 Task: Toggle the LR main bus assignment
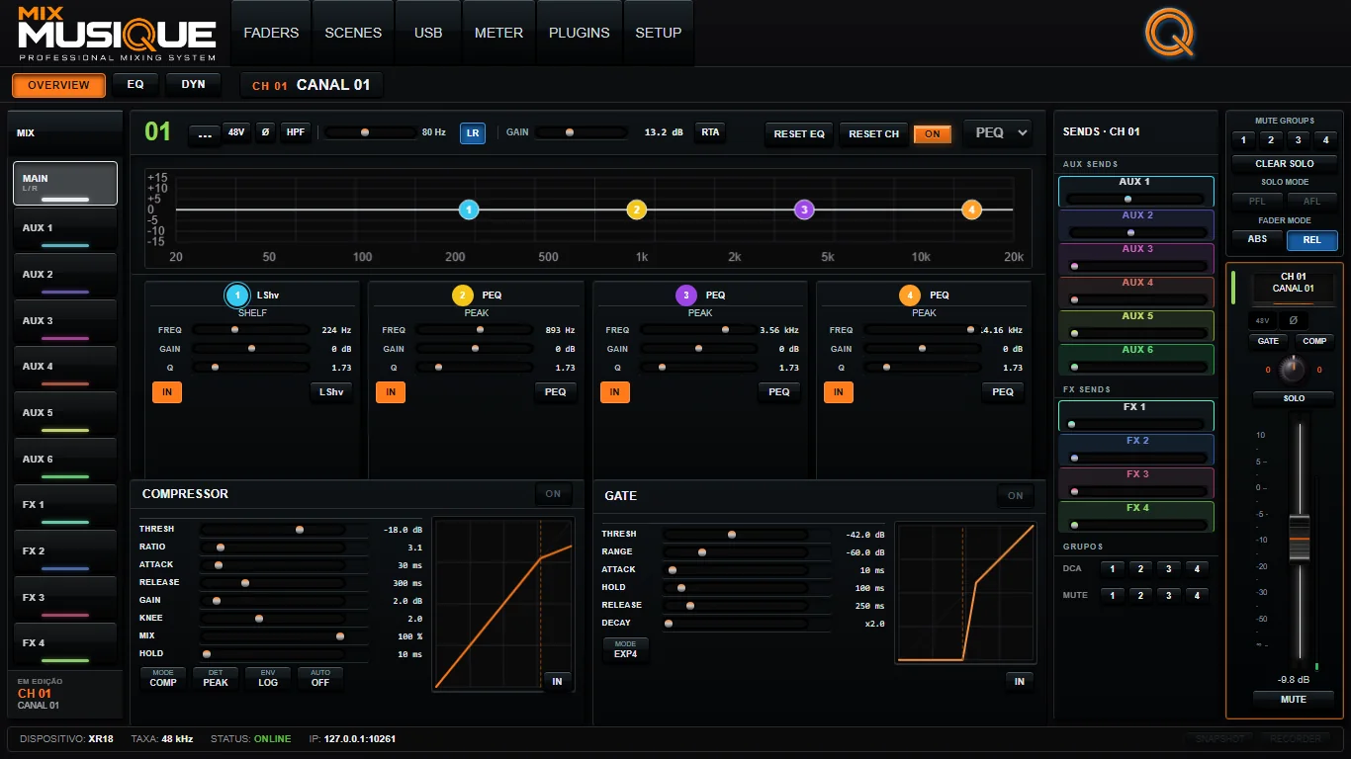point(473,132)
